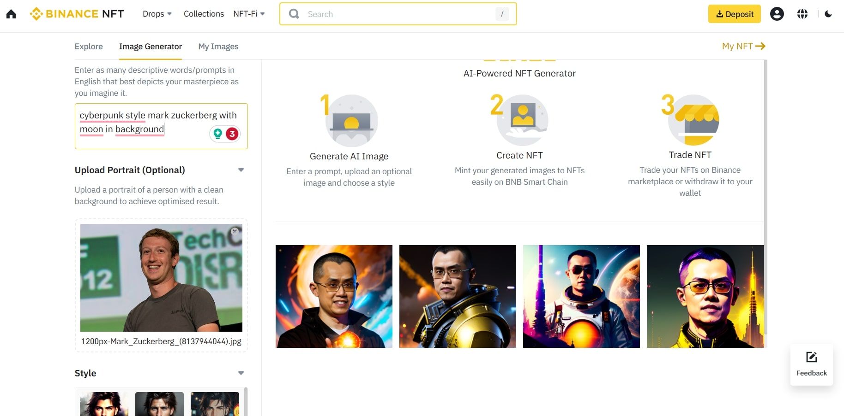Open the My Images tab

pos(218,47)
